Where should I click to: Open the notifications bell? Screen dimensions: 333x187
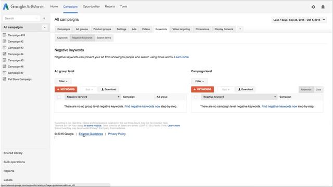pos(323,7)
